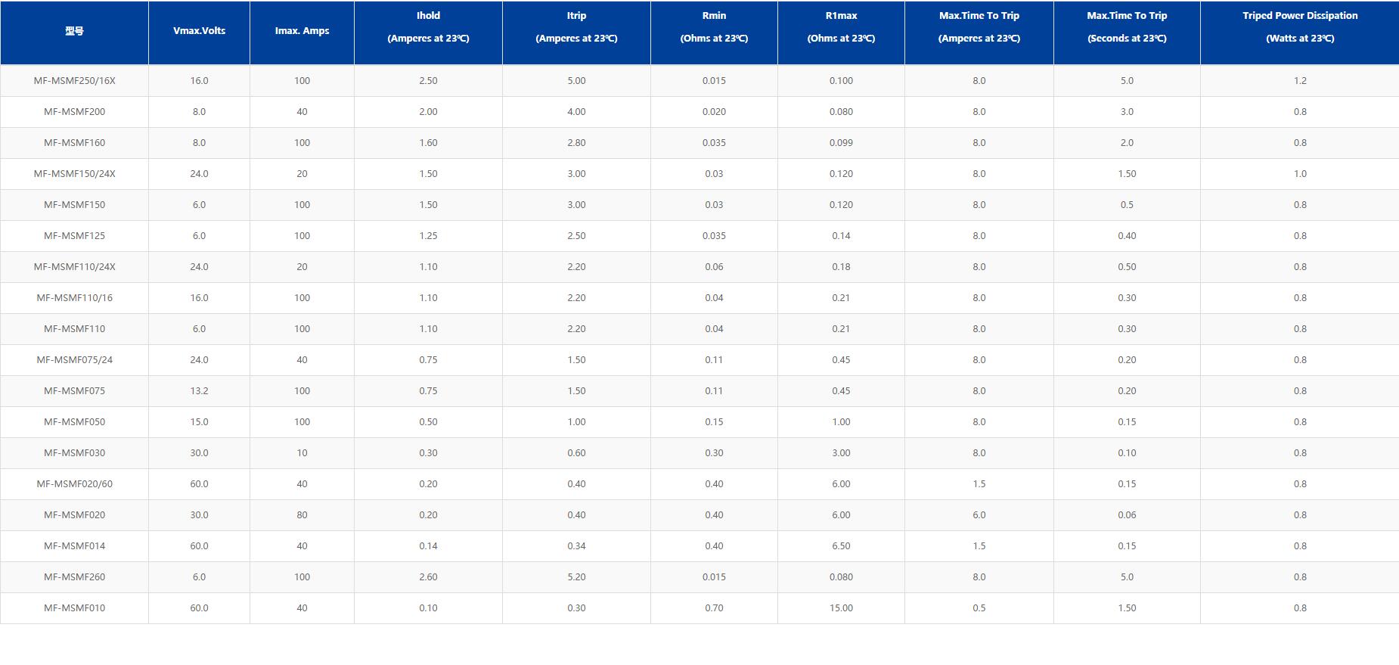Select the MF-MSMF260 model name
The width and height of the screenshot is (1399, 665).
pos(74,577)
